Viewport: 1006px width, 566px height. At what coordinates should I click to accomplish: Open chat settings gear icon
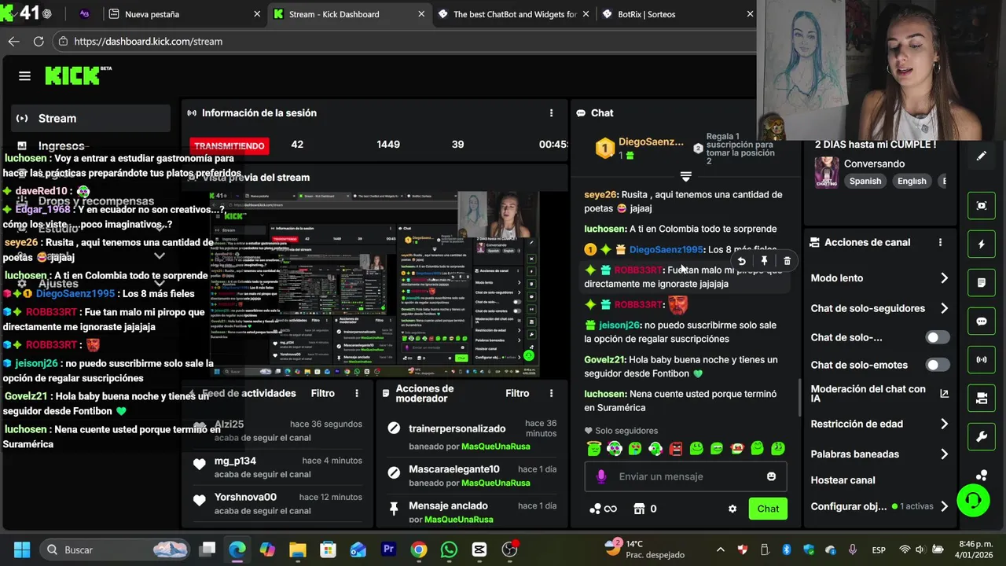tap(732, 509)
